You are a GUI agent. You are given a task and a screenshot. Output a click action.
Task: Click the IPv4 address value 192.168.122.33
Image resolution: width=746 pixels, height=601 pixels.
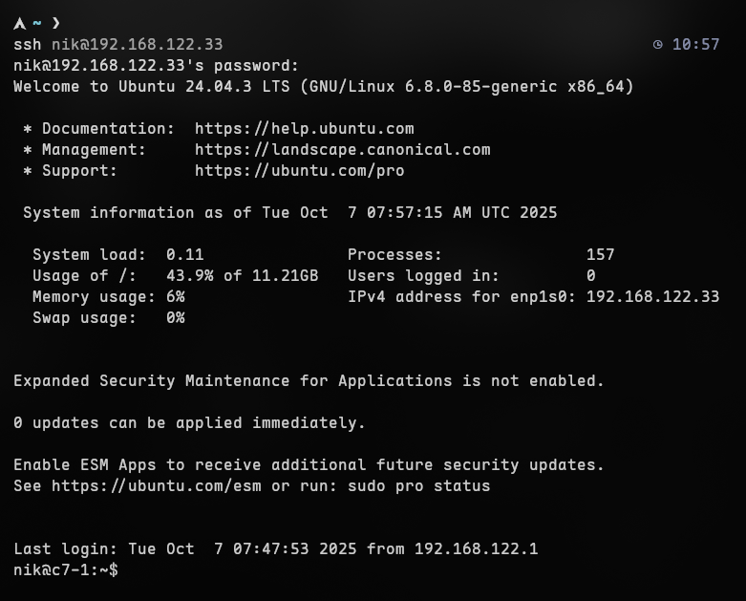(652, 297)
